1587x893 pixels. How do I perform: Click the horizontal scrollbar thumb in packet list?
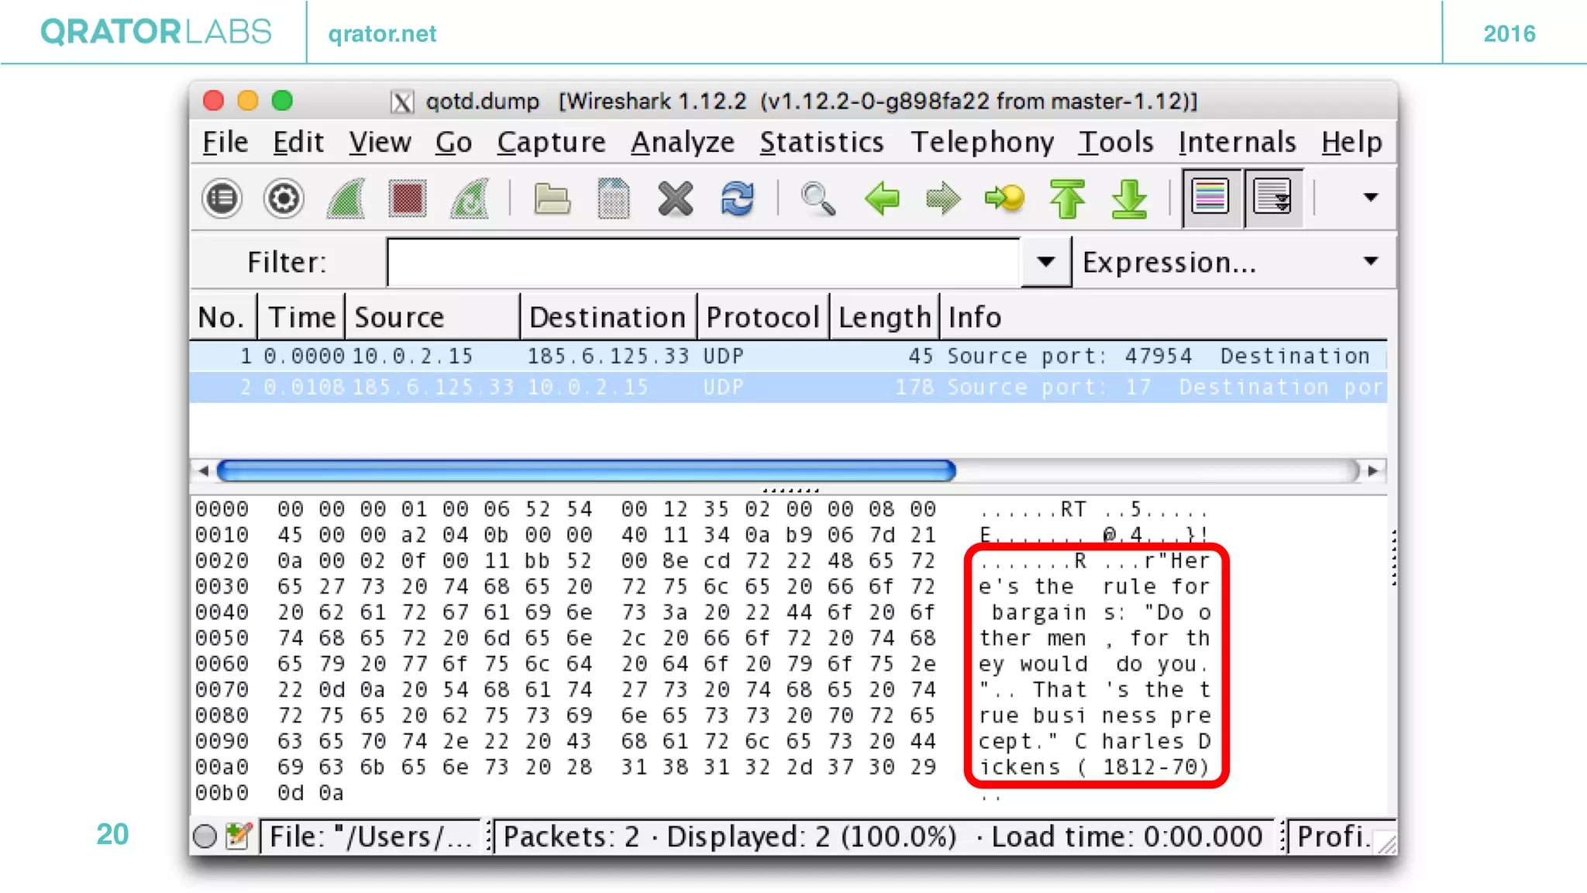(x=587, y=471)
